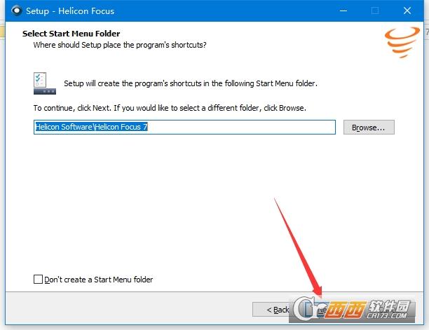Click the orange Helicon tornado logo

pyautogui.click(x=397, y=42)
